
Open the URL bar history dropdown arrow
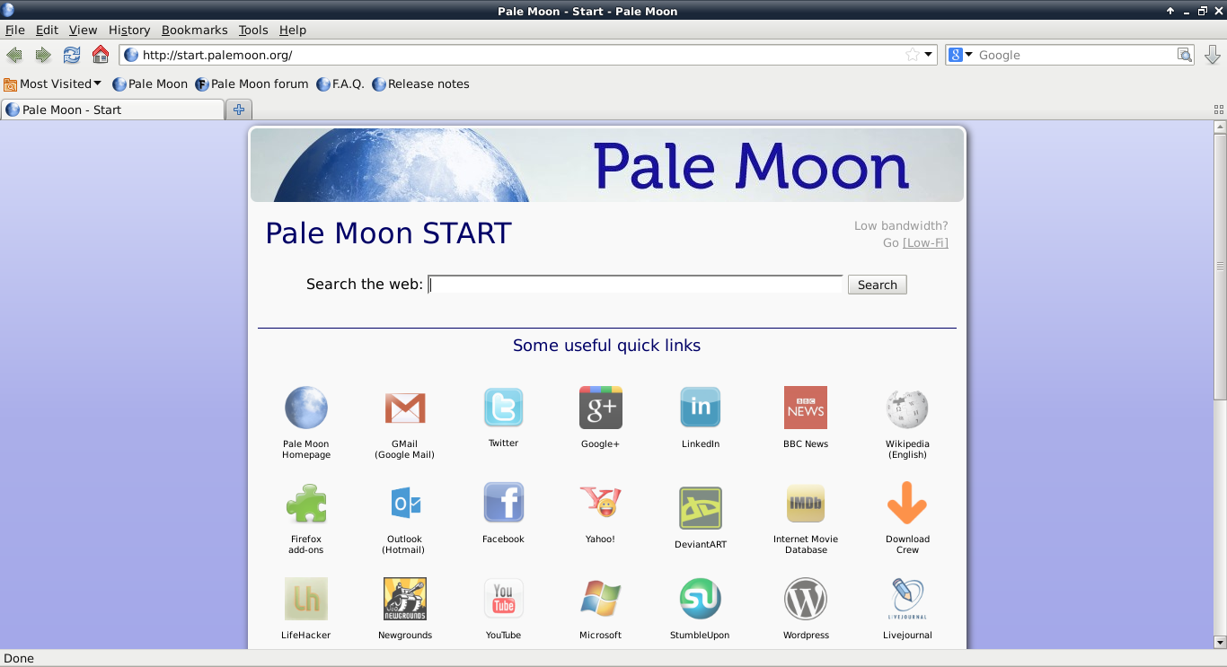click(x=929, y=55)
